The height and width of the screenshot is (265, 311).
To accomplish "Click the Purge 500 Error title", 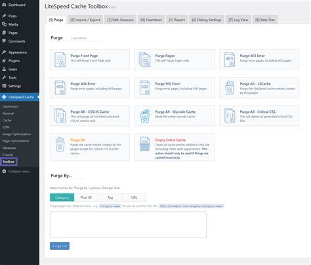I will [167, 84].
